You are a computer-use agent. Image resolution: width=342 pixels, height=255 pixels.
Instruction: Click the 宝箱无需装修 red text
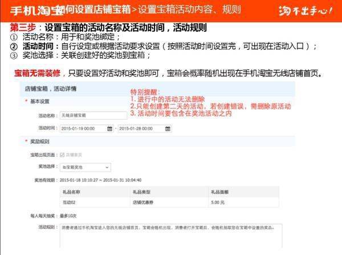[37, 73]
